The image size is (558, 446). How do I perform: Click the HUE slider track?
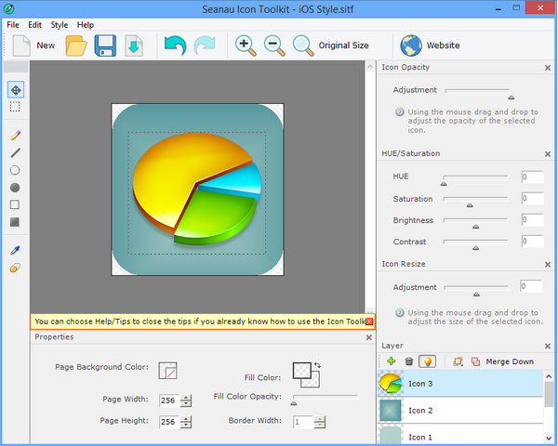(x=475, y=179)
